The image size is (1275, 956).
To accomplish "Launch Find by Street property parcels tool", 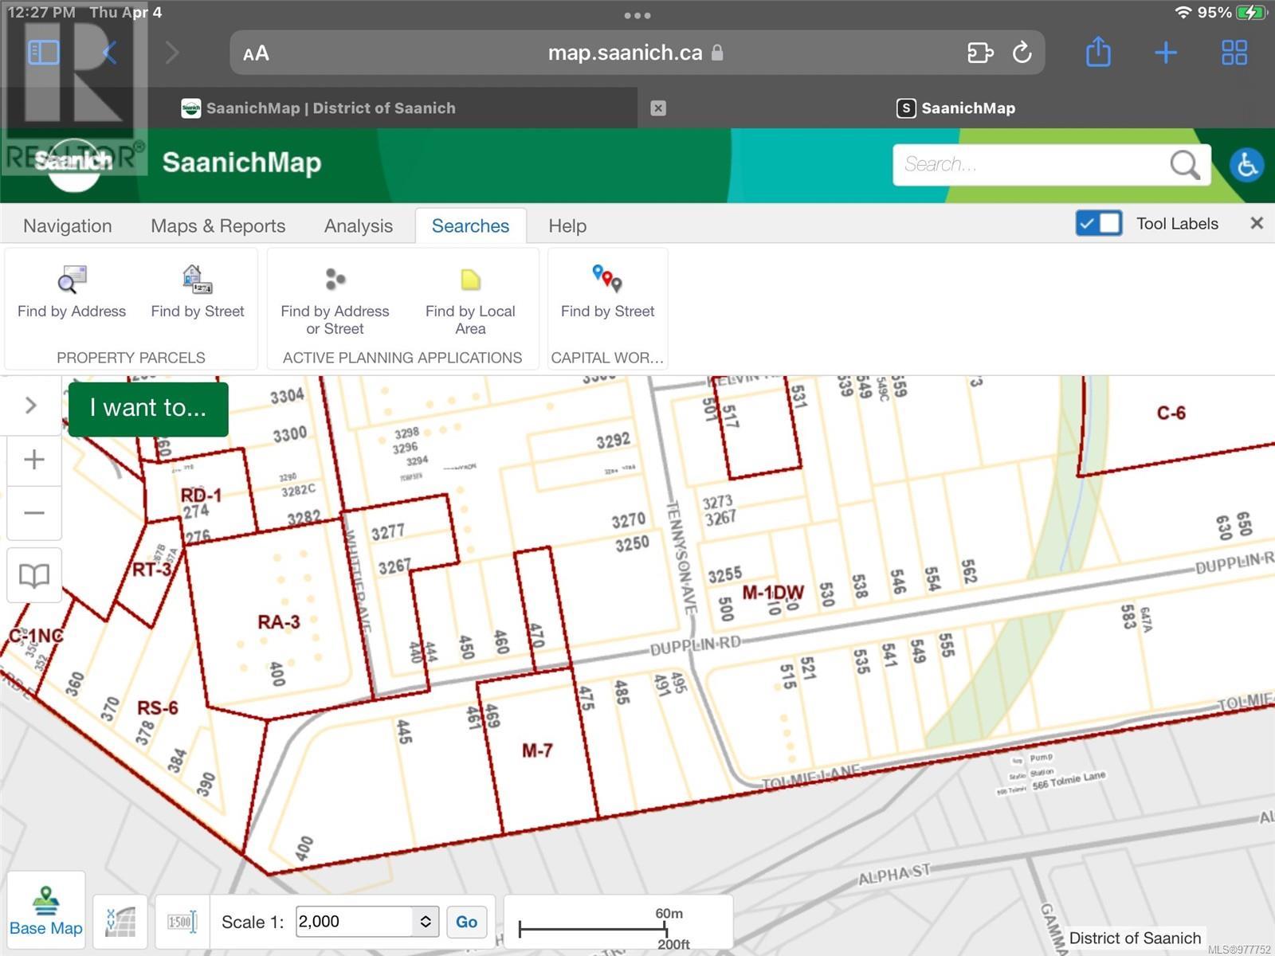I will click(x=198, y=292).
